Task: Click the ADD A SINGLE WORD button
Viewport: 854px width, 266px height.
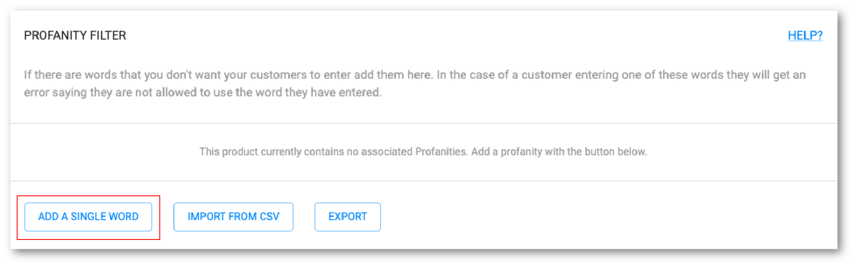Action: pos(88,217)
